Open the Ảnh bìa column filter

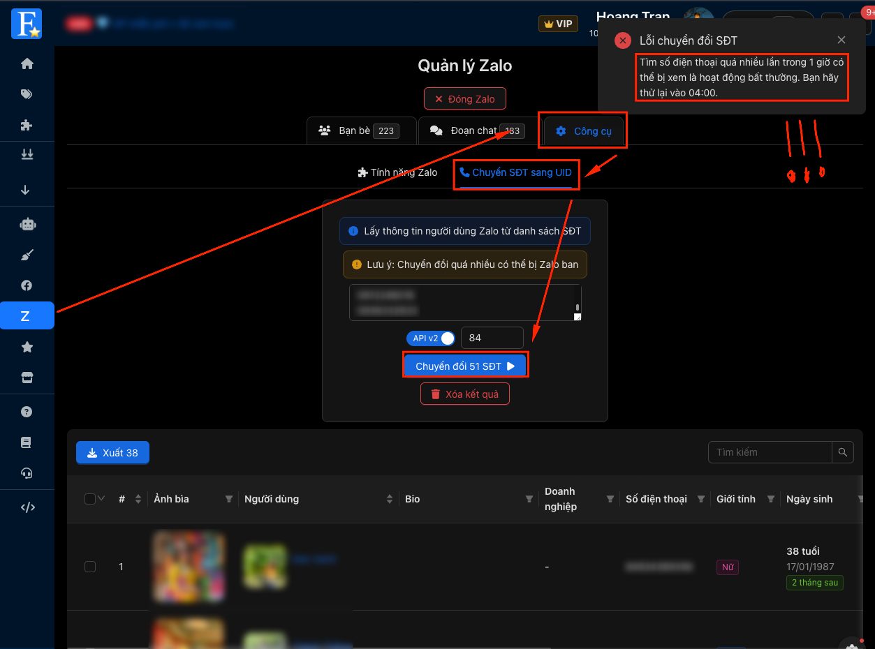click(x=228, y=499)
